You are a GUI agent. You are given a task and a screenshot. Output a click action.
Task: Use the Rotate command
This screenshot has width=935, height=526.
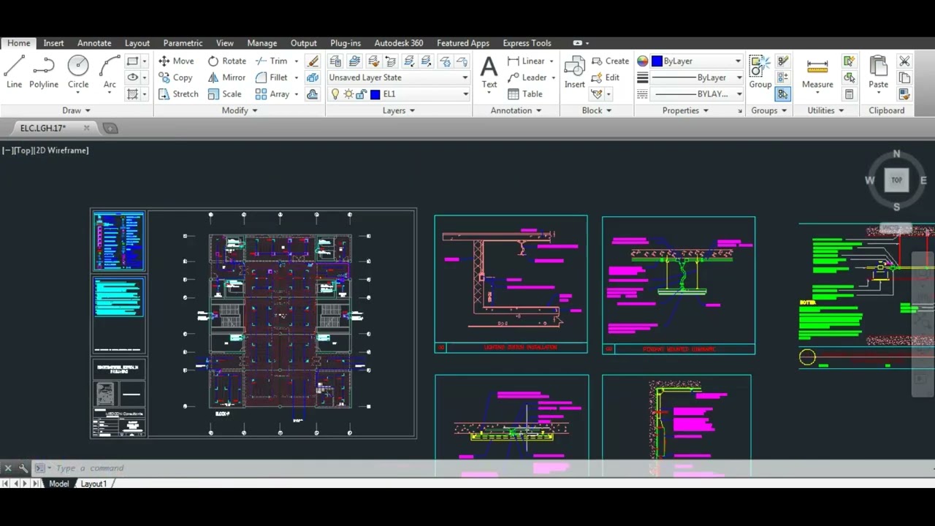pos(226,61)
